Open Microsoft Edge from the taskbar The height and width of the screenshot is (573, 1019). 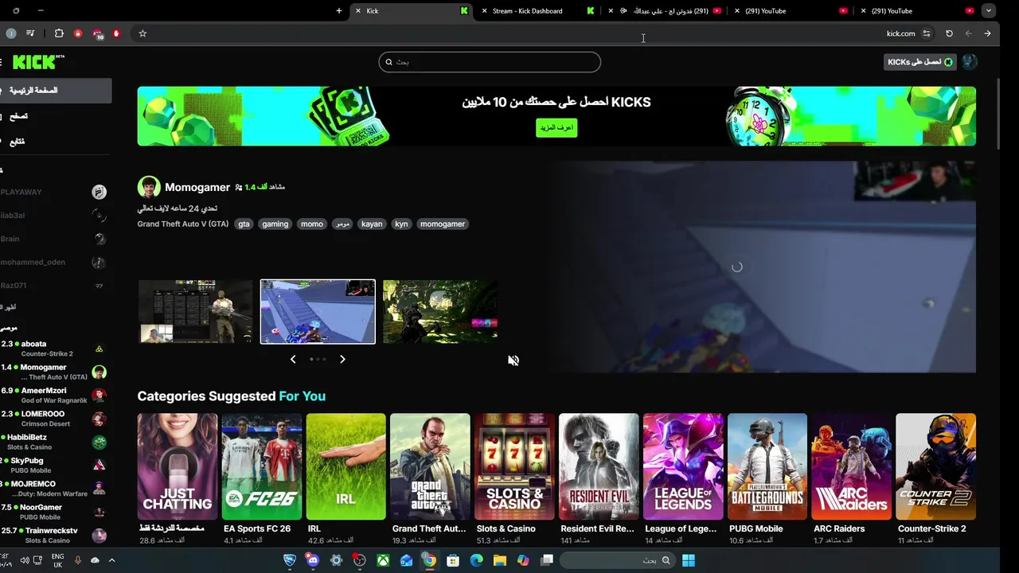click(476, 560)
